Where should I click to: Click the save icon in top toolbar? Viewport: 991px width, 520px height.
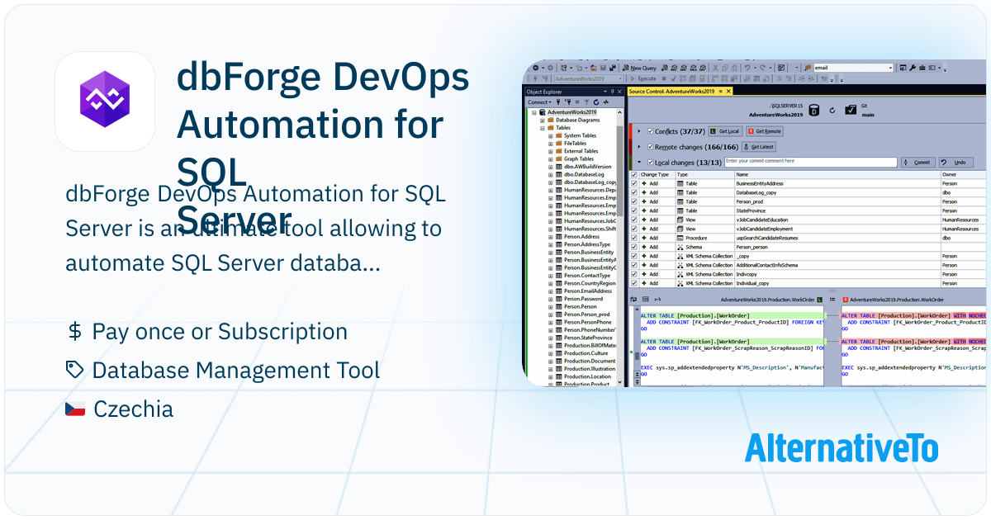coord(603,68)
